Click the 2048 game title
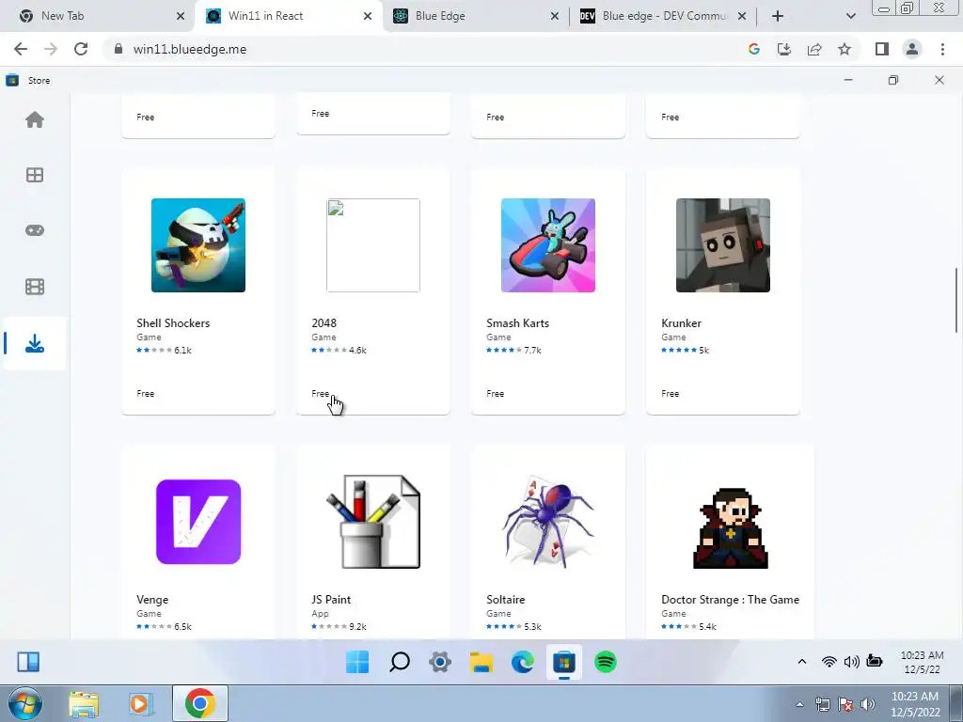The image size is (963, 722). point(324,323)
